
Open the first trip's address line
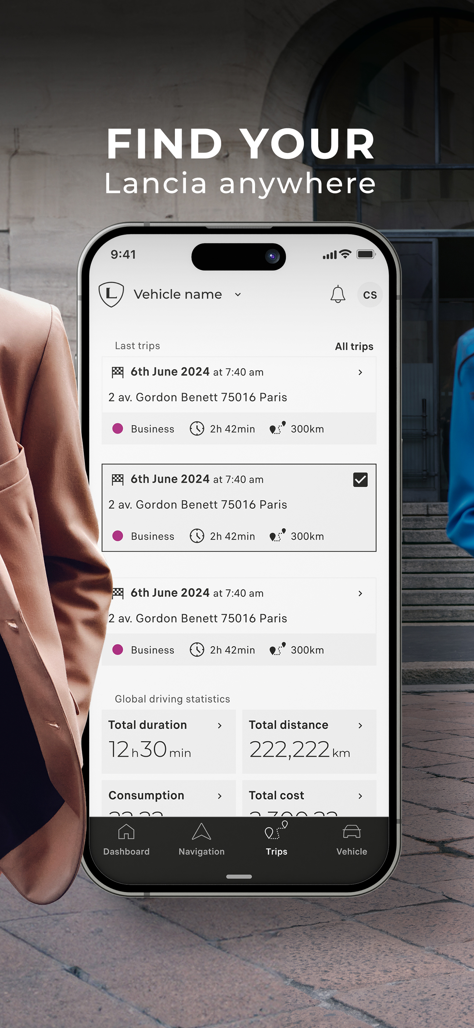click(x=198, y=397)
